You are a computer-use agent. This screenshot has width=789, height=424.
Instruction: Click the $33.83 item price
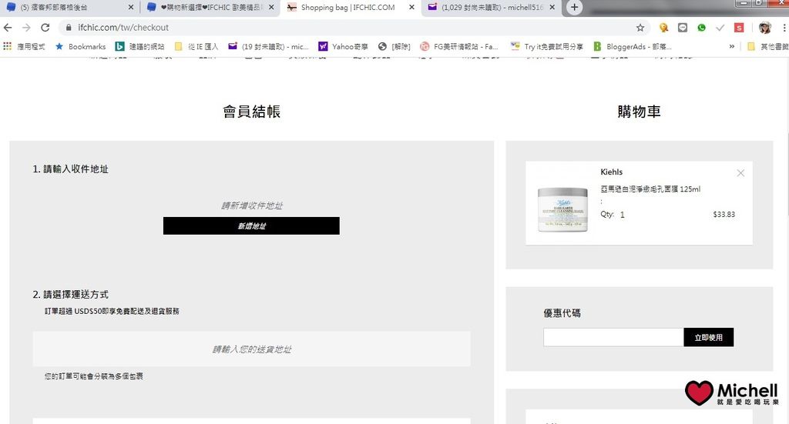point(724,215)
